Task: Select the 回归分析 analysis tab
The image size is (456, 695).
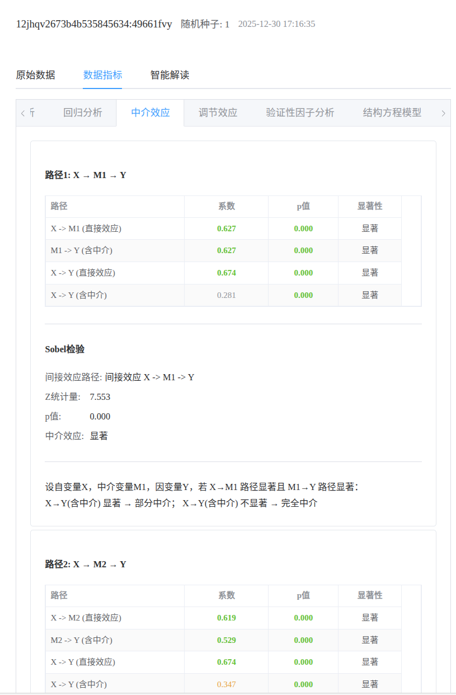Action: tap(83, 113)
